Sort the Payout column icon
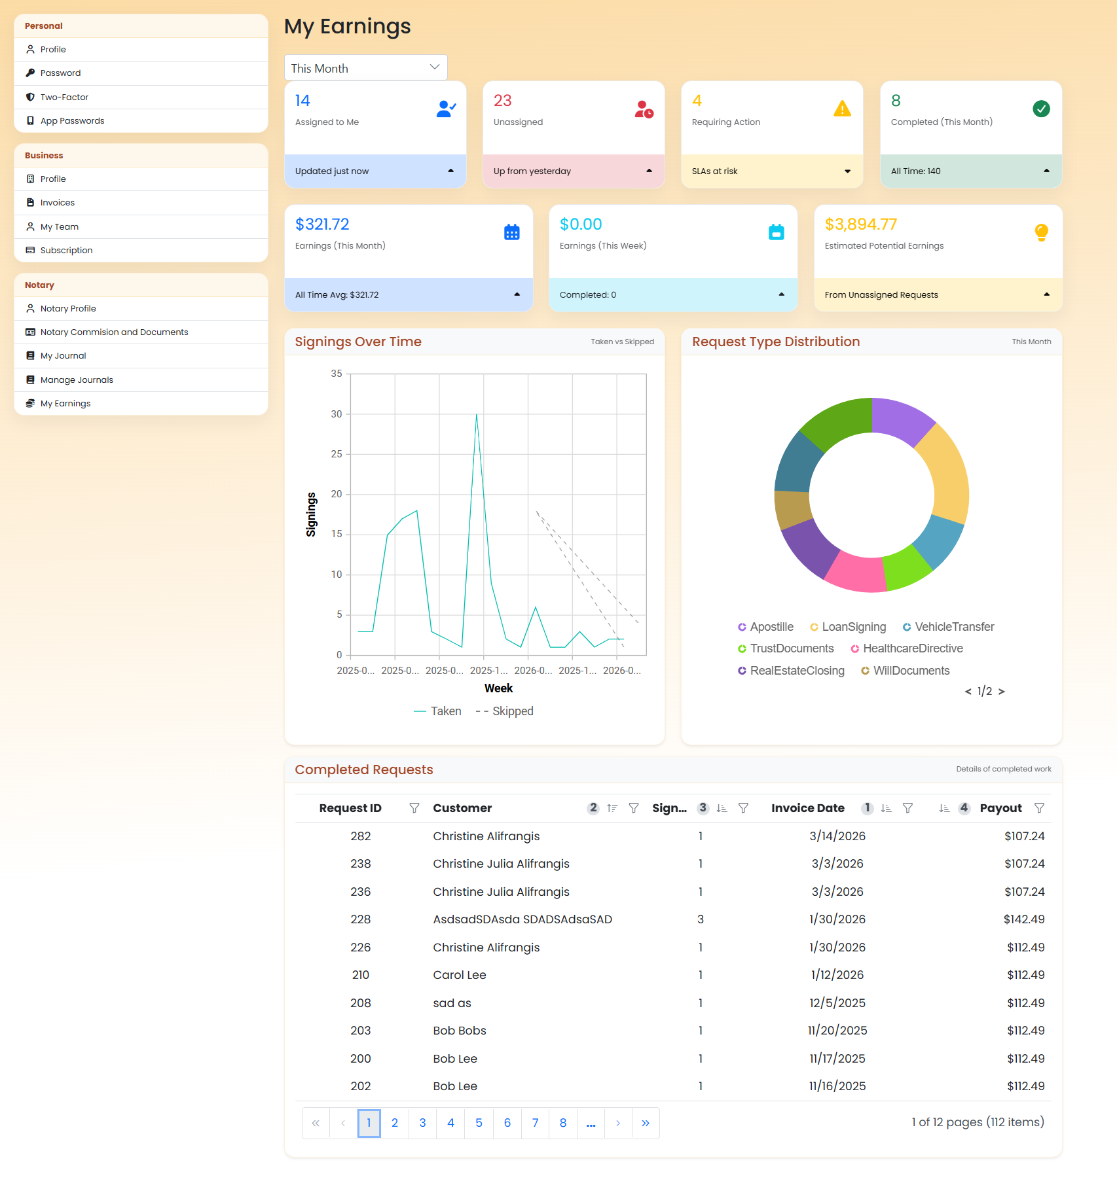Screen dimensions: 1117x1187 pos(944,808)
